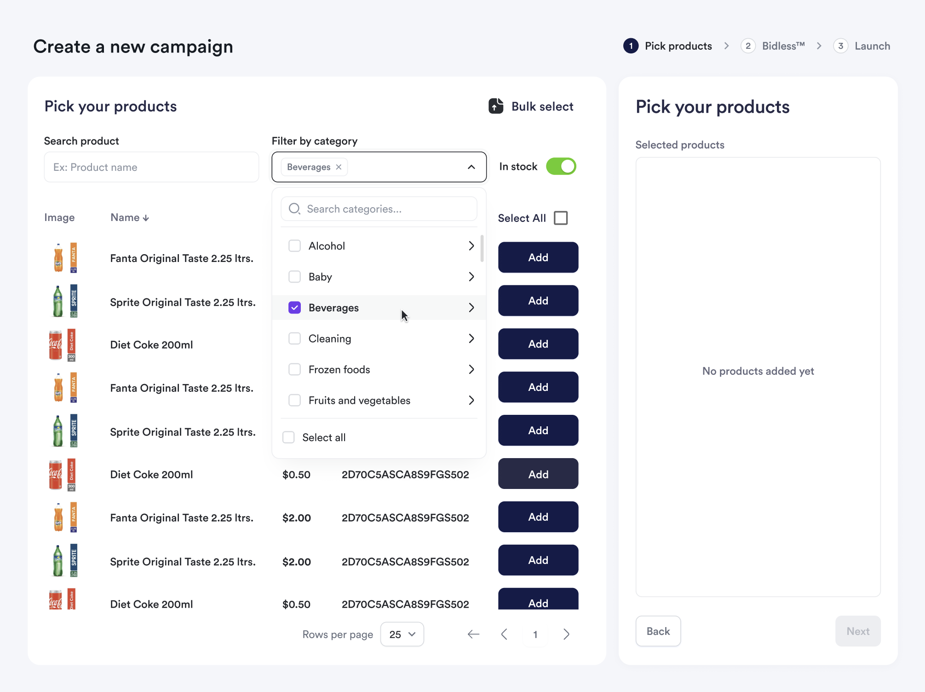Check the Fruits and vegetables checkbox
This screenshot has width=925, height=692.
click(294, 400)
